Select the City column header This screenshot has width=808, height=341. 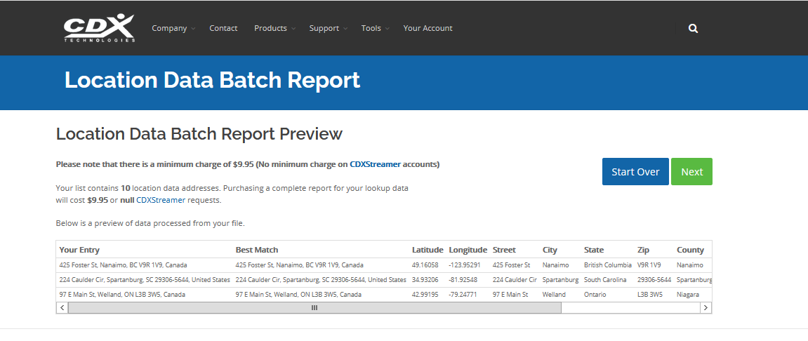[550, 250]
